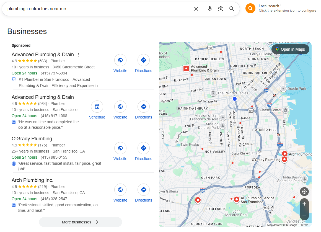The width and height of the screenshot is (321, 232).
Task: Select the O'Grady Plumbing business title
Action: 32,139
